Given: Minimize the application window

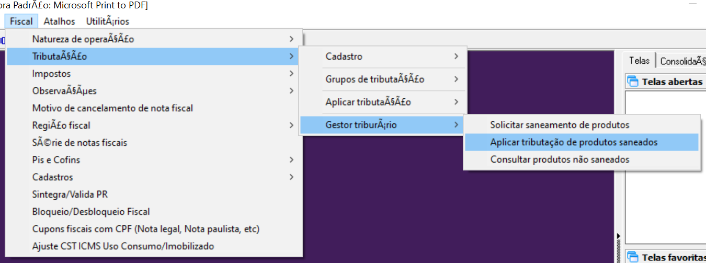Looking at the screenshot, I should point(692,4).
